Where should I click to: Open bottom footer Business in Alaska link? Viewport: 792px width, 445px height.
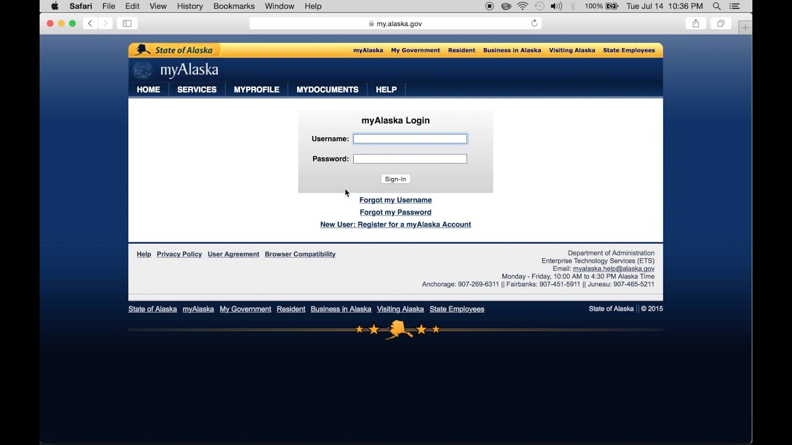(341, 309)
